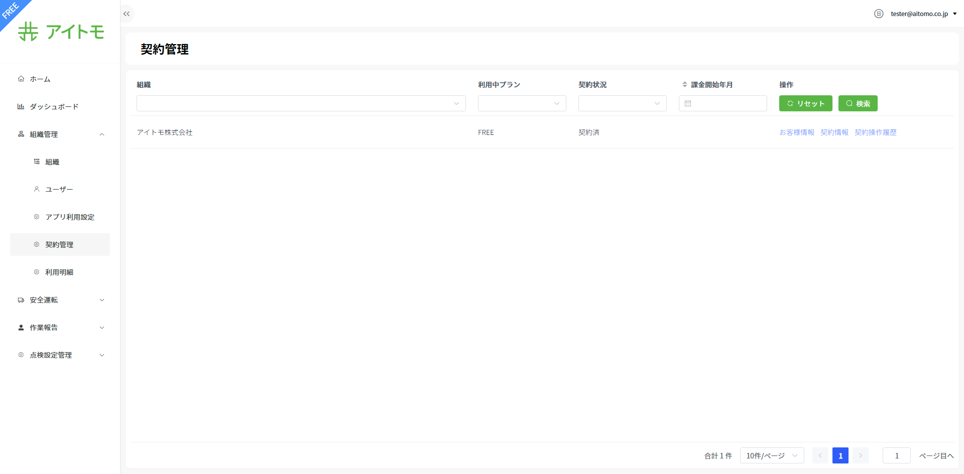Go to the previous page arrow
Image resolution: width=964 pixels, height=474 pixels.
pos(820,455)
